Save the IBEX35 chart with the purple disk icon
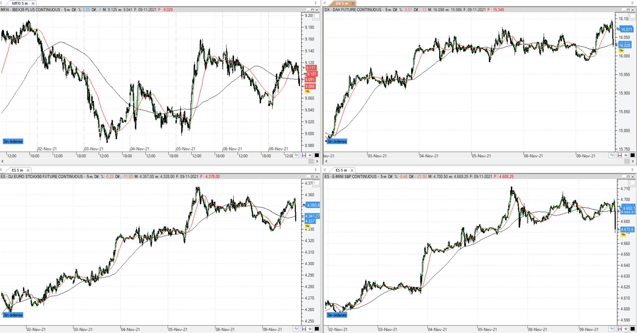Image resolution: width=637 pixels, height=333 pixels. pyautogui.click(x=304, y=155)
